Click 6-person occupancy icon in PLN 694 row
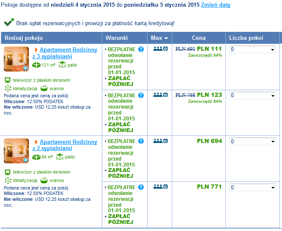The image size is (282, 231). pyautogui.click(x=160, y=141)
